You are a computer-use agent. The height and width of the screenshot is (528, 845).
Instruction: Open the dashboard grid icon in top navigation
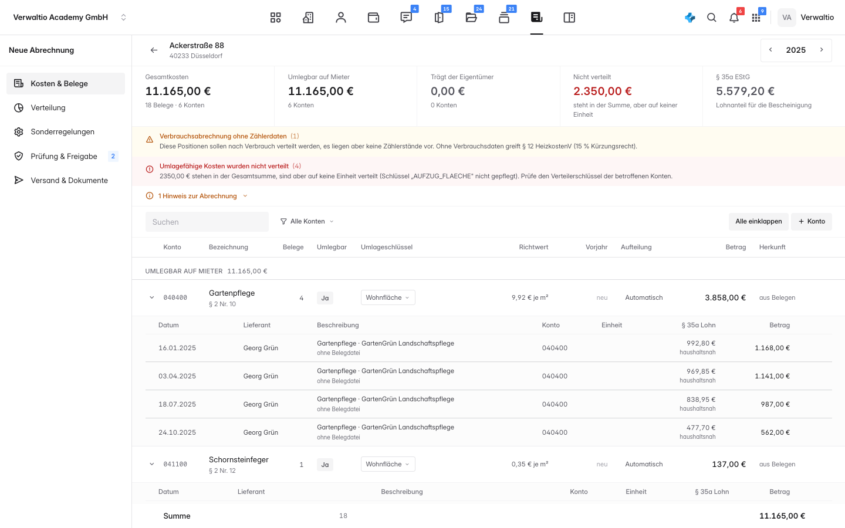(x=276, y=18)
